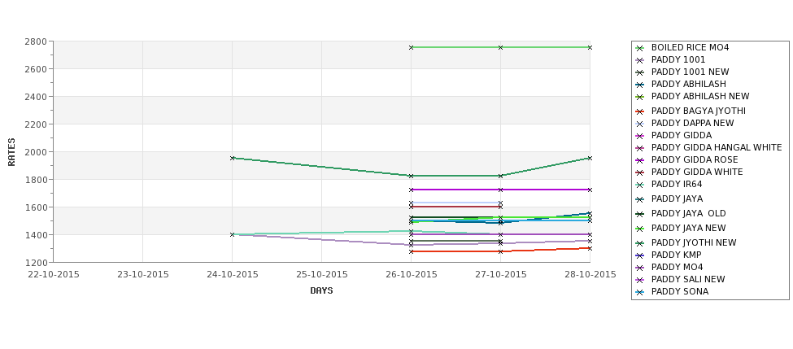The width and height of the screenshot is (793, 349).
Task: Click the PADDY SONA legend marker icon
Action: coord(640,292)
